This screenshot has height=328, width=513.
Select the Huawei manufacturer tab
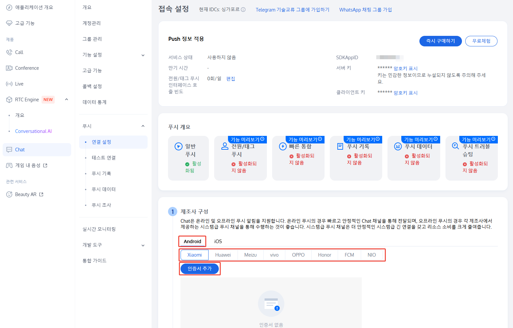click(x=223, y=255)
